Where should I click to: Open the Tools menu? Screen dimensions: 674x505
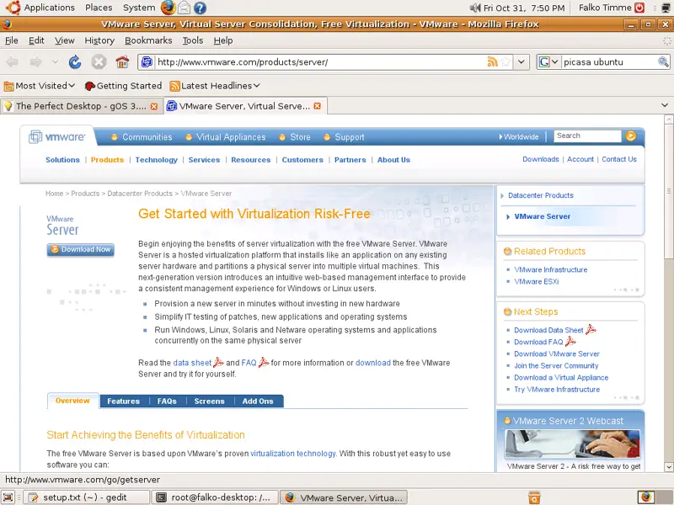(x=193, y=40)
